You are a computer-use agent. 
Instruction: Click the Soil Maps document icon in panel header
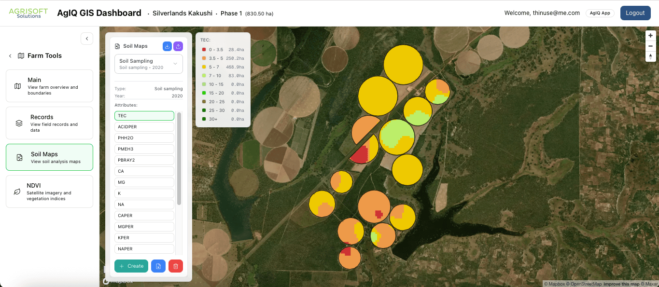tap(117, 45)
